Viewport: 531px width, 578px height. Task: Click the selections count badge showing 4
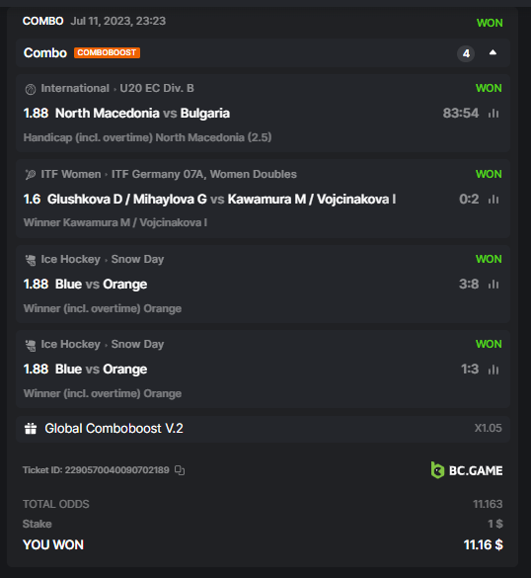point(466,53)
